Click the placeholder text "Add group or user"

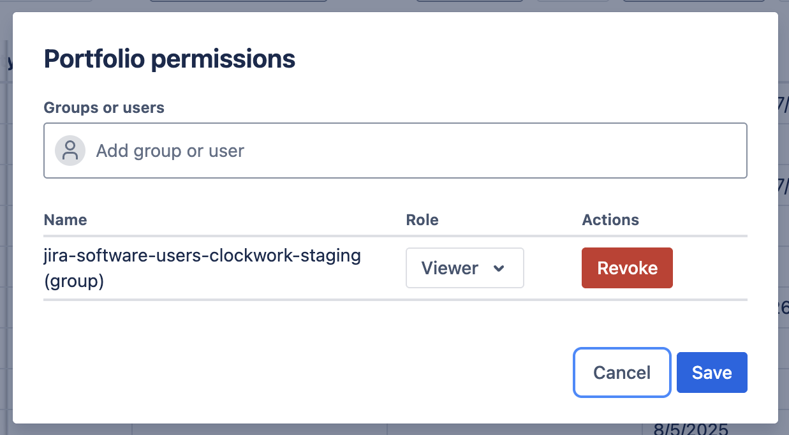(x=170, y=151)
